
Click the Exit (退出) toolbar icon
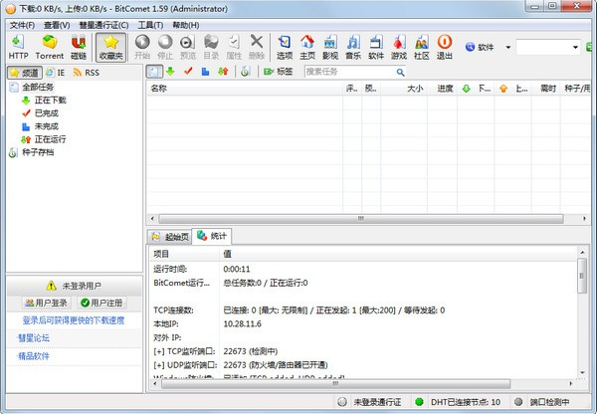point(445,47)
